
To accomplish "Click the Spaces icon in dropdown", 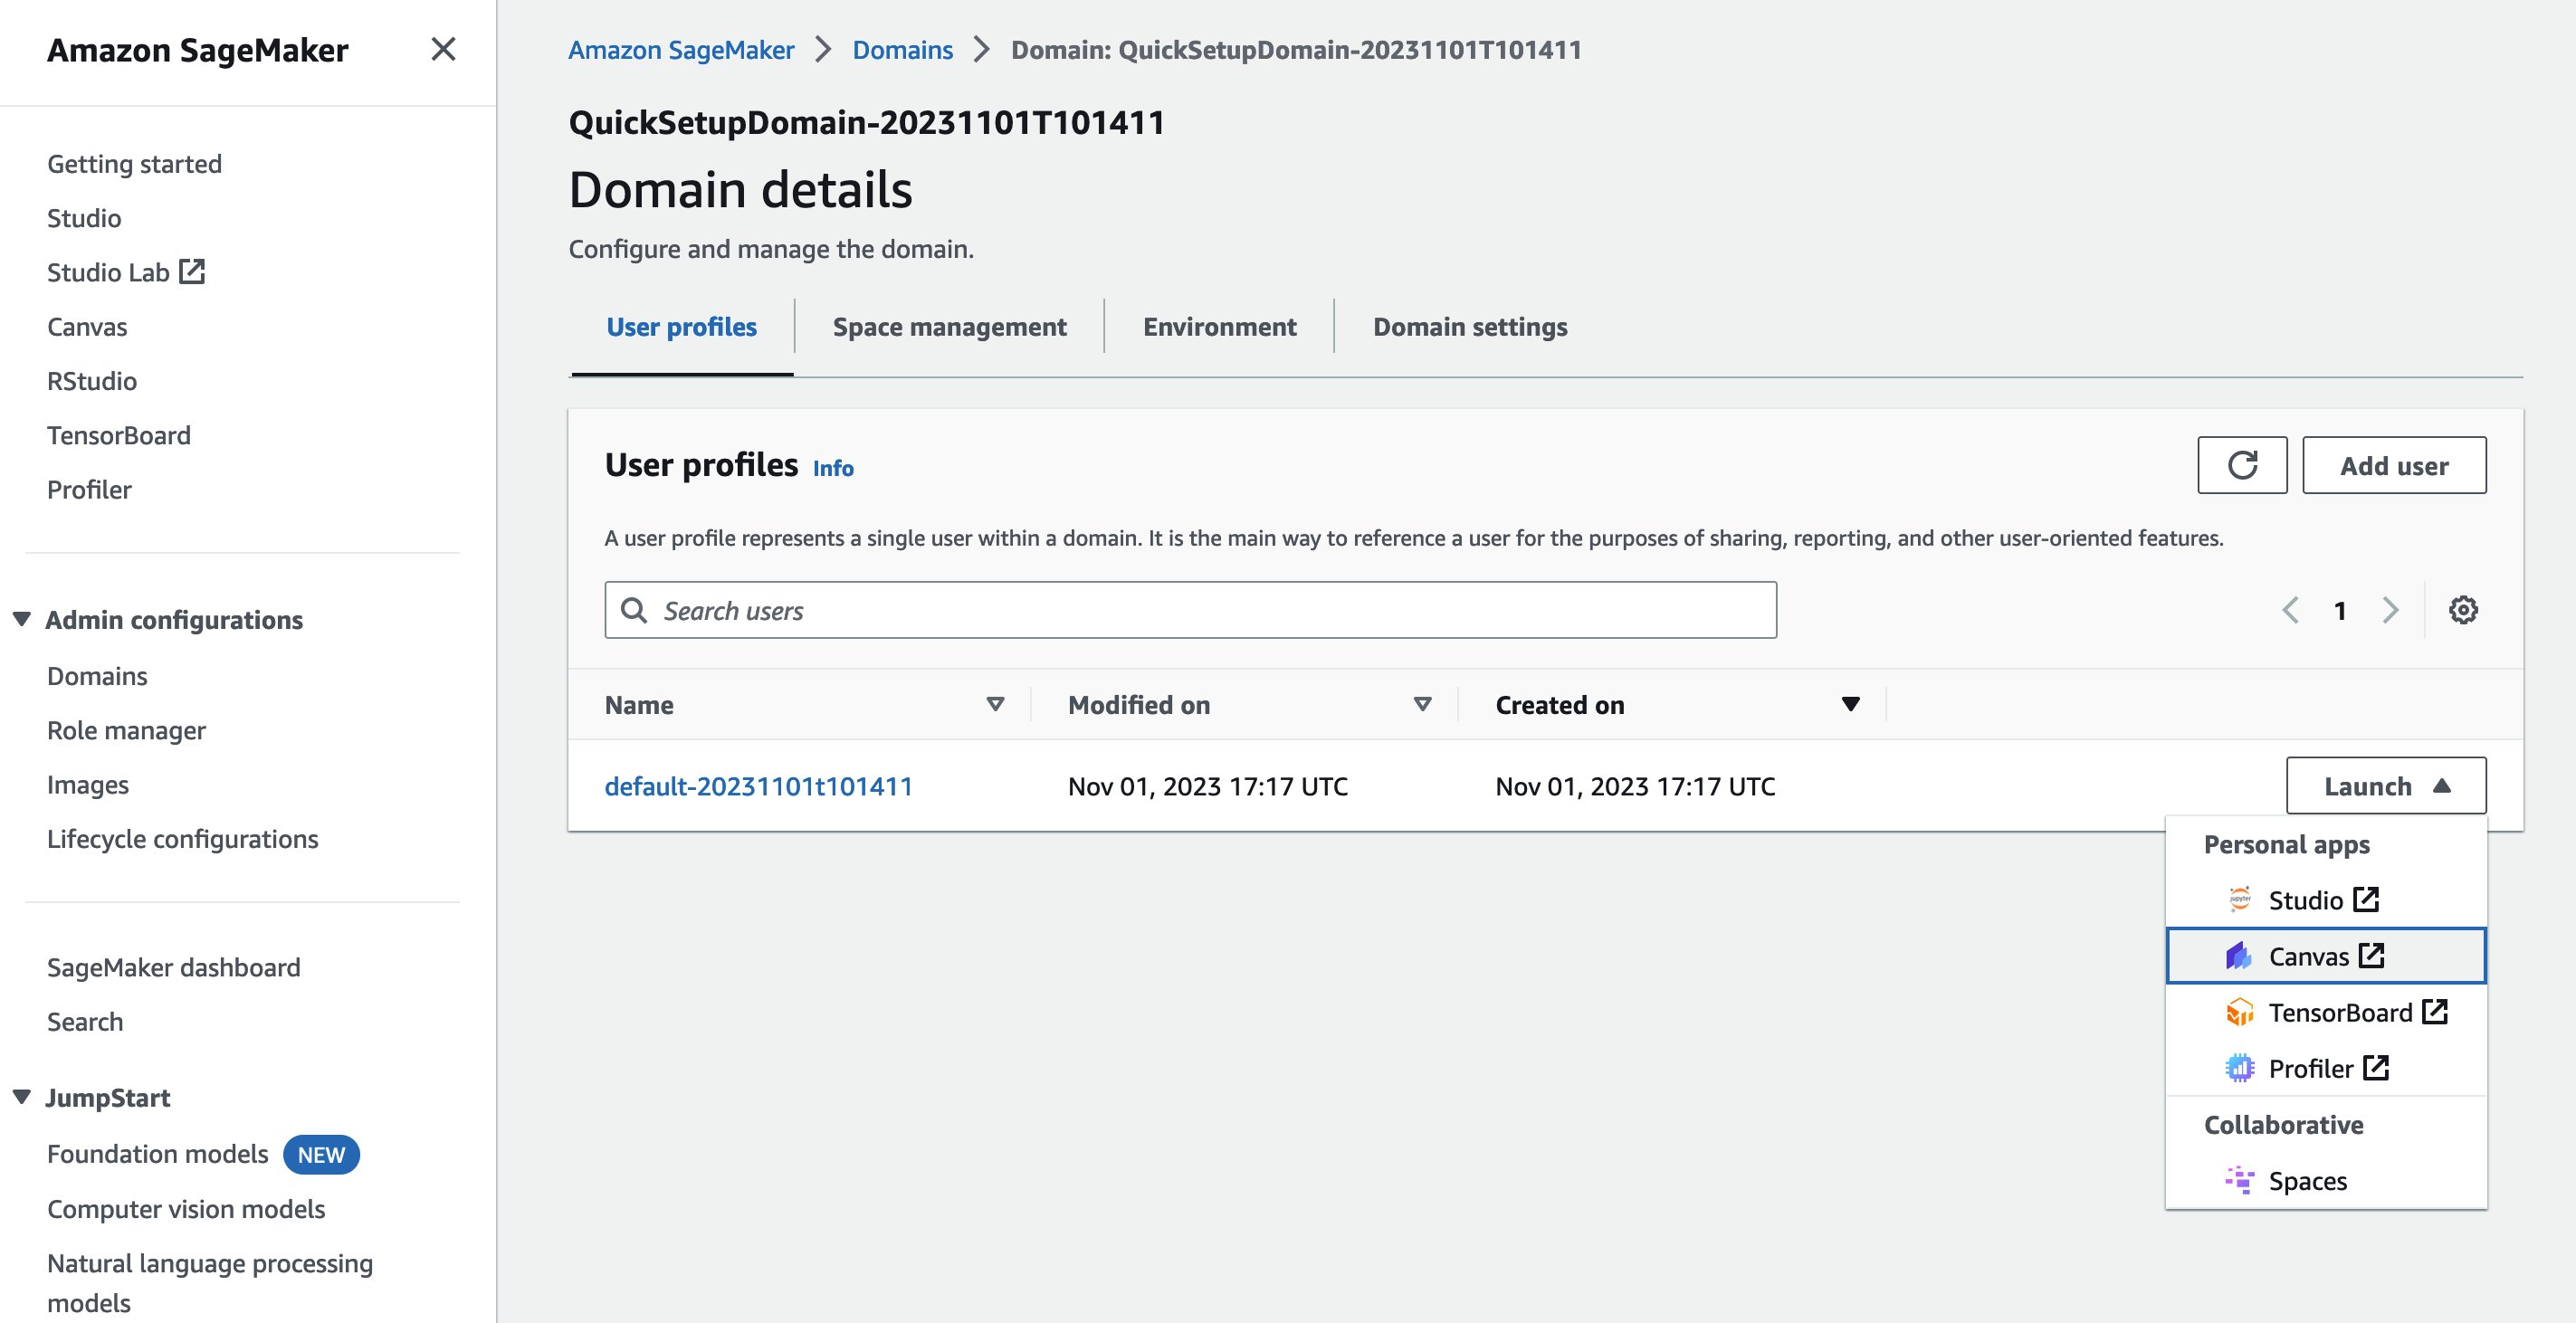I will 2240,1180.
